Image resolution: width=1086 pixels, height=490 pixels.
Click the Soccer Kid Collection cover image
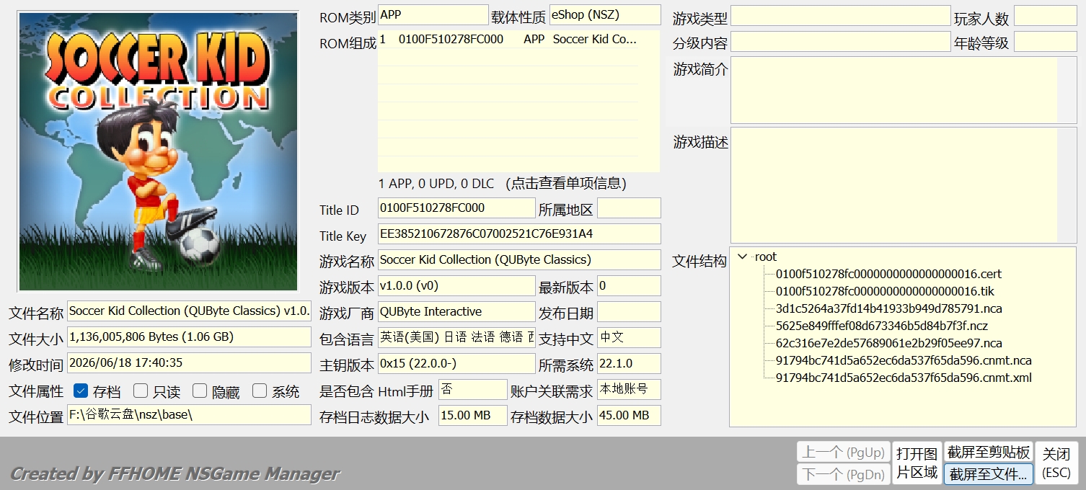(158, 151)
